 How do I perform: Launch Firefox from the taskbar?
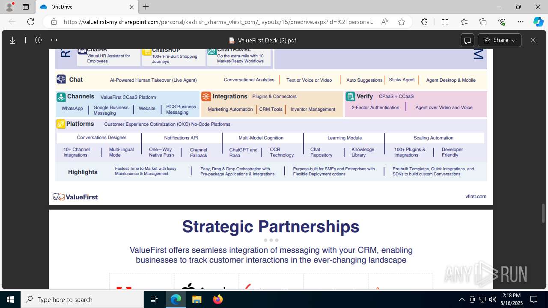click(x=218, y=299)
